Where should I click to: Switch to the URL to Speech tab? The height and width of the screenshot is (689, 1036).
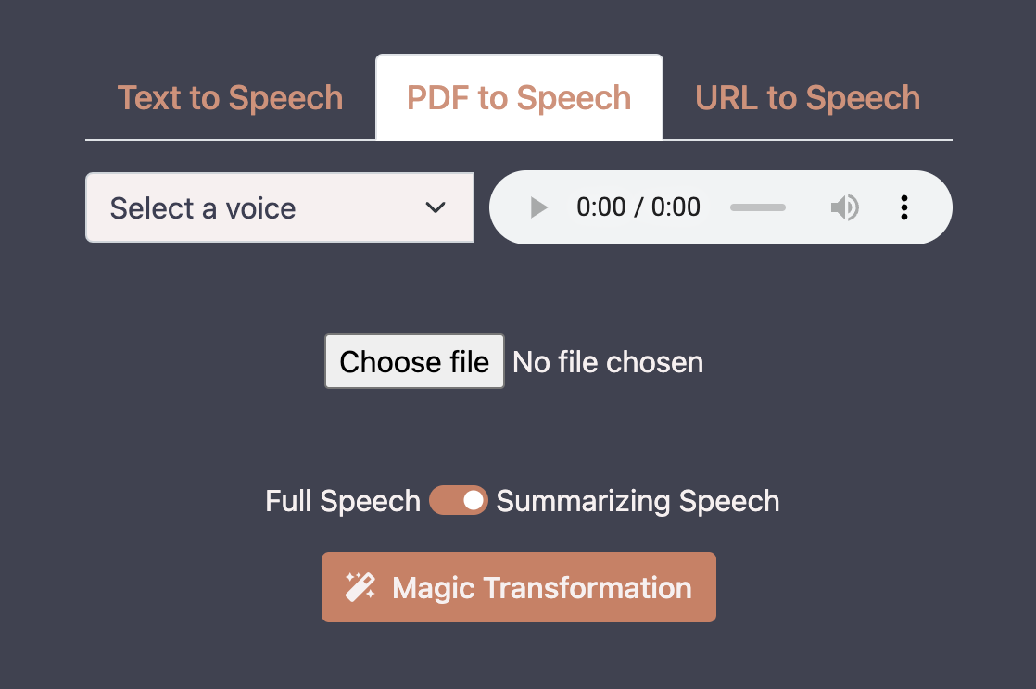coord(807,98)
